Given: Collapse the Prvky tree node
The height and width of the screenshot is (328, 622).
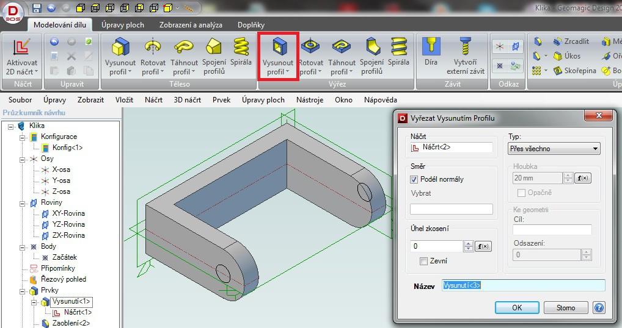Looking at the screenshot, I should point(22,291).
